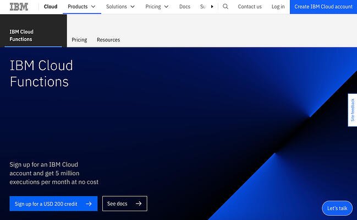Open the Contact us link
The height and width of the screenshot is (220, 357).
click(250, 7)
